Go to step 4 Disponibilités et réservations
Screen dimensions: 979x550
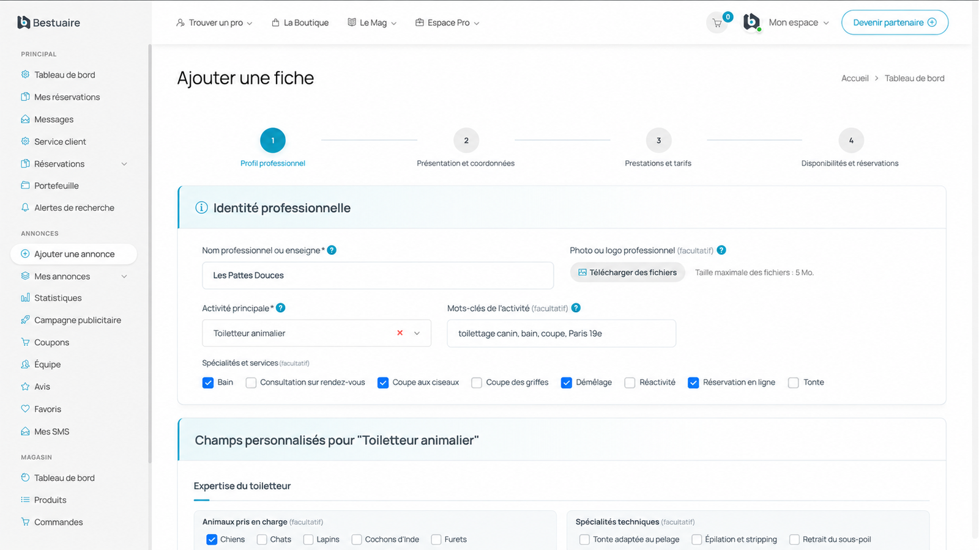coord(851,141)
